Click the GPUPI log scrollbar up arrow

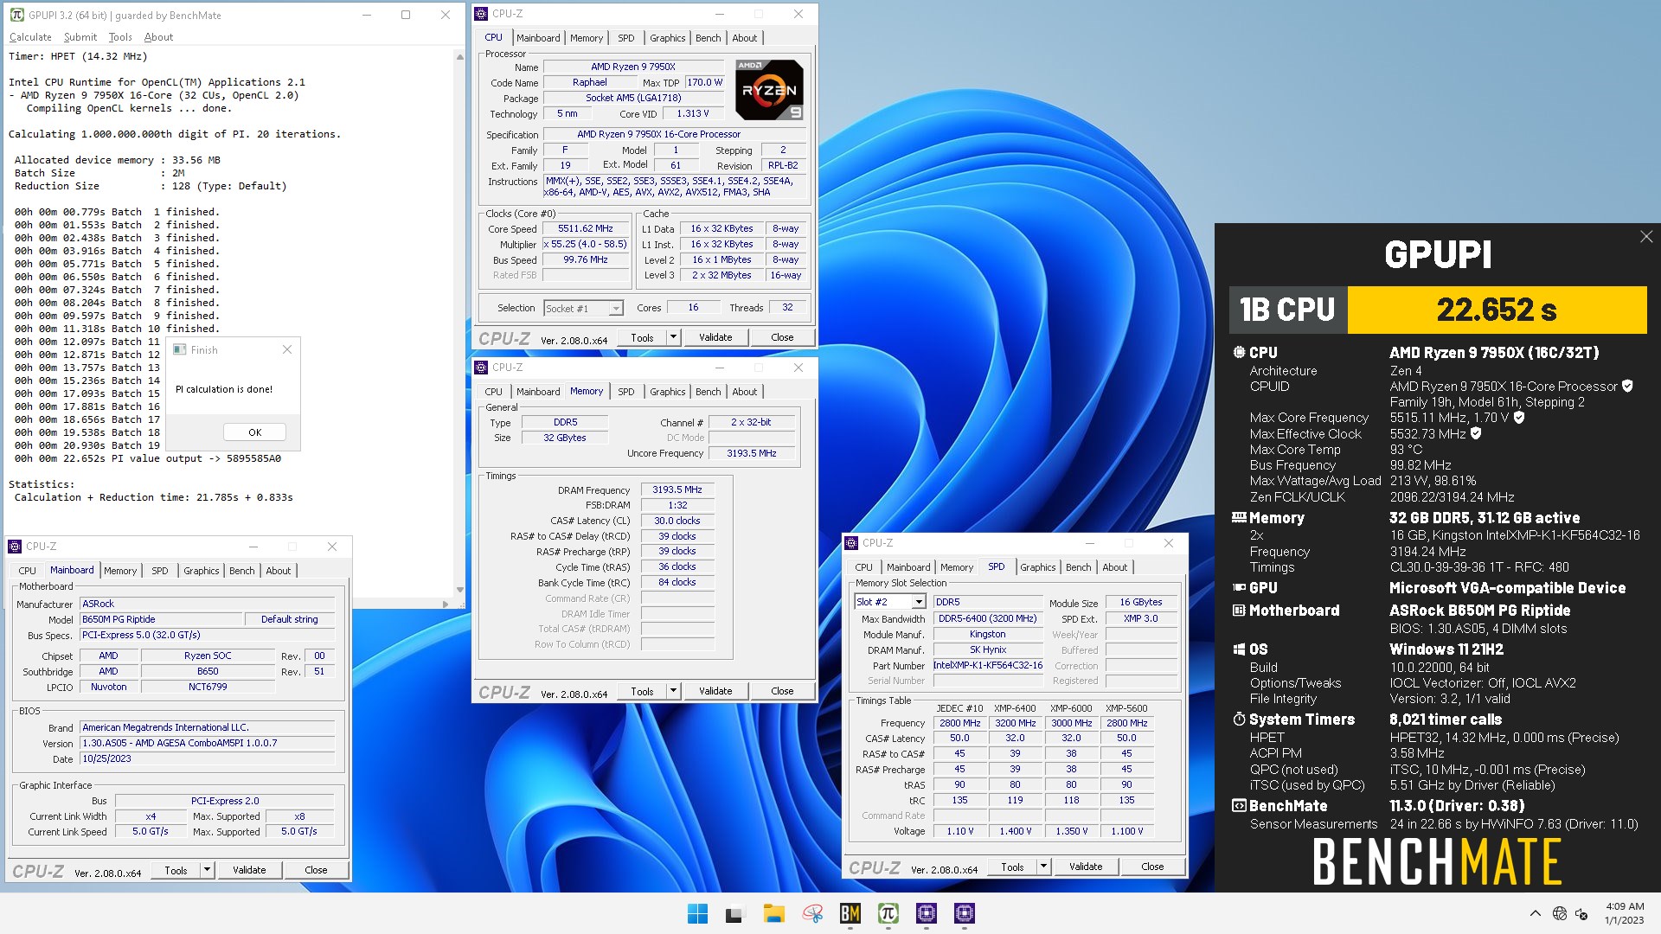click(459, 56)
